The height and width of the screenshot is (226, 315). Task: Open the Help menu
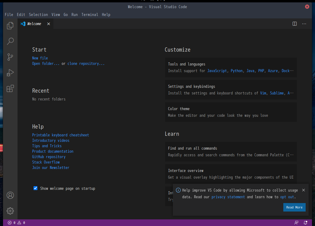(106, 15)
